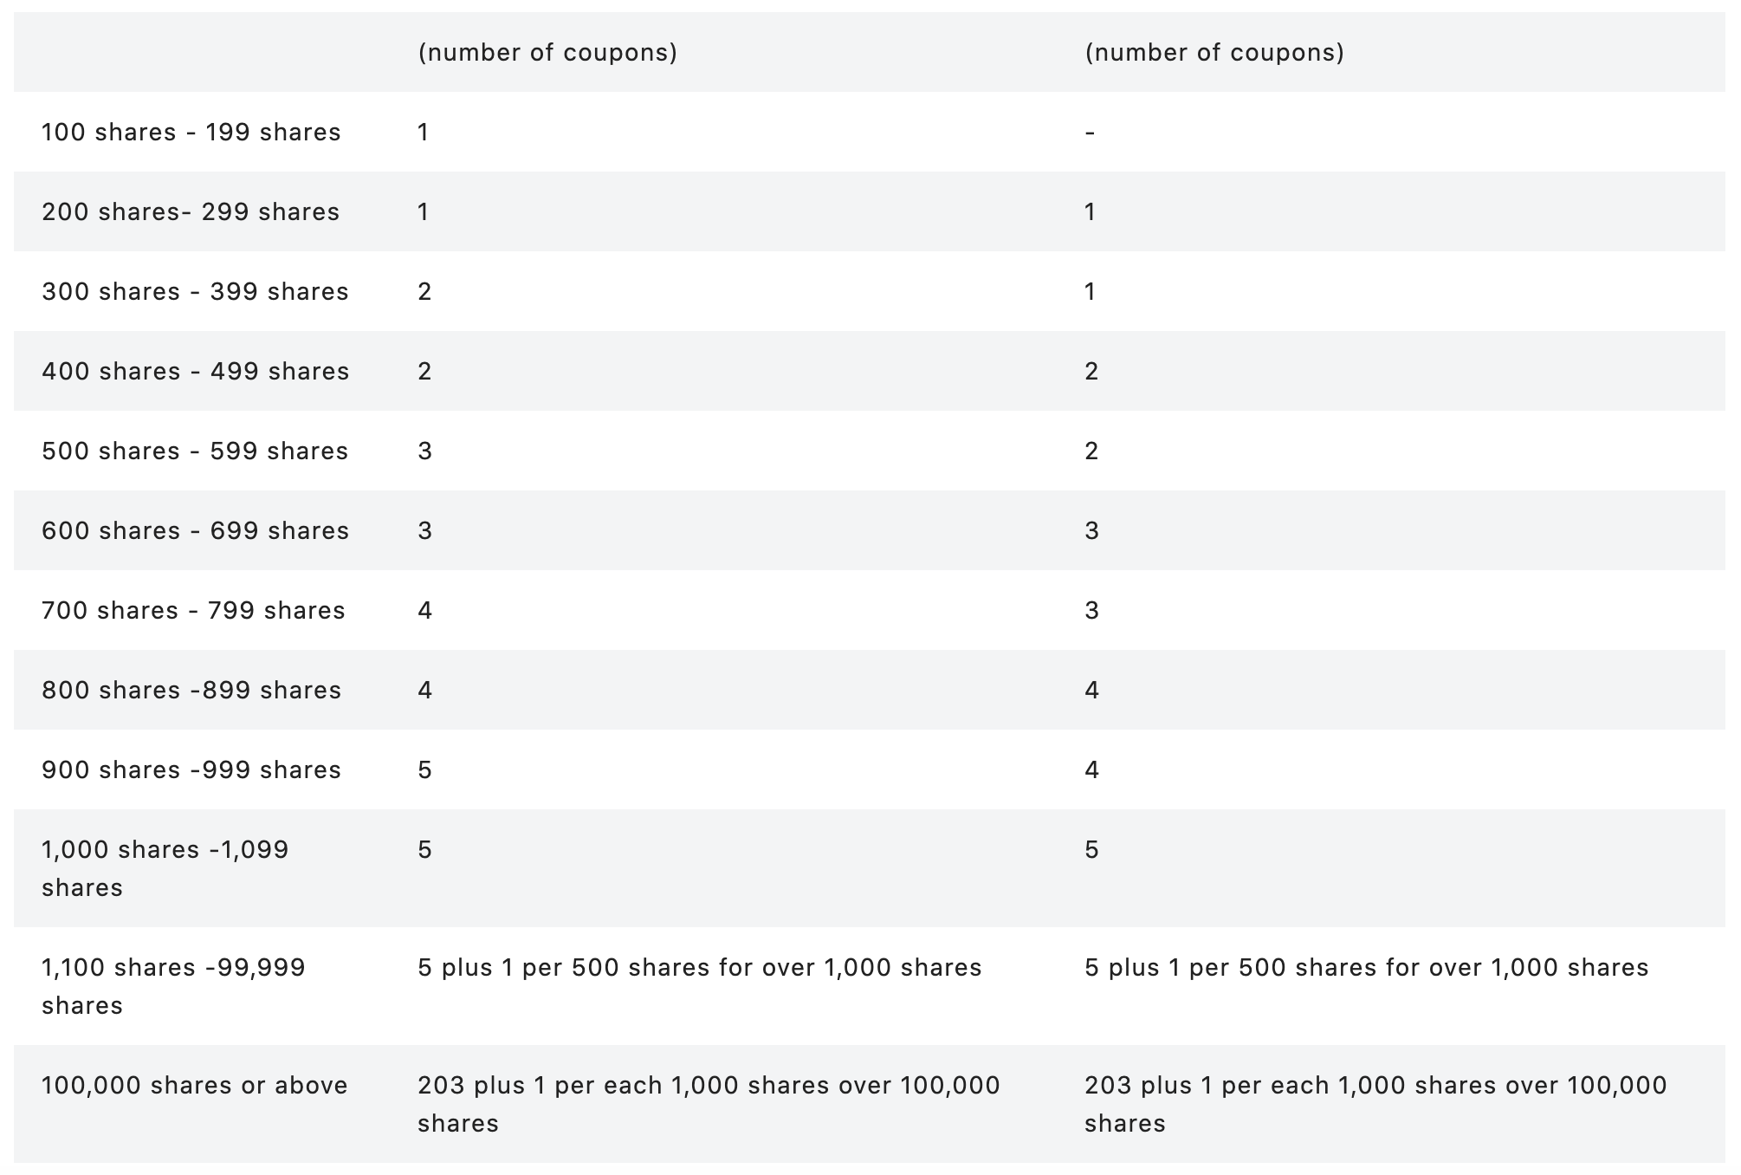Click the '300 shares - 399 shares' text
The width and height of the screenshot is (1741, 1175).
(195, 292)
